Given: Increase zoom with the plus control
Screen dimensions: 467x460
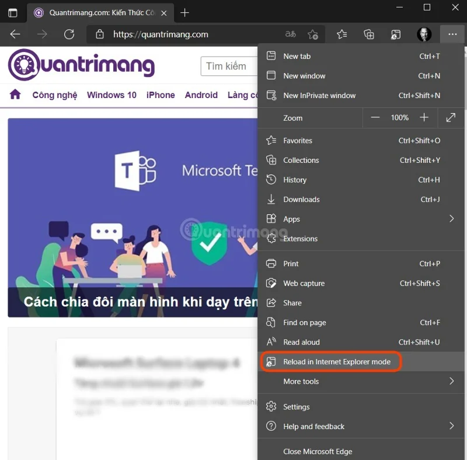Looking at the screenshot, I should pyautogui.click(x=424, y=117).
